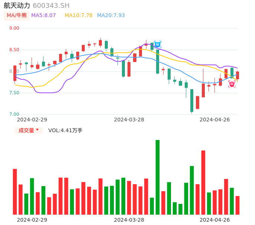Click the lowest green candlestick near 7.00
This screenshot has height=225, width=255.
[x=192, y=100]
